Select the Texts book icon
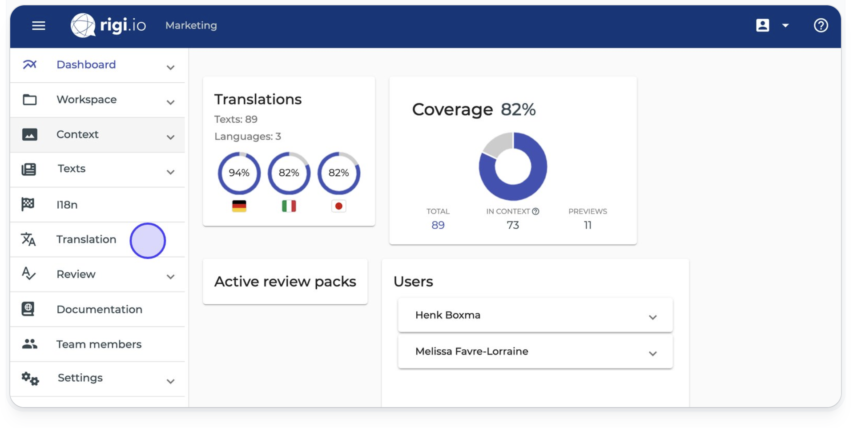 pos(28,169)
